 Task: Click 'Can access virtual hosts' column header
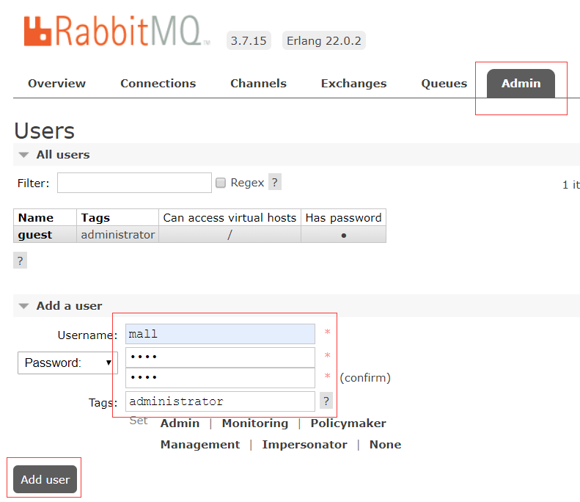[x=230, y=218]
